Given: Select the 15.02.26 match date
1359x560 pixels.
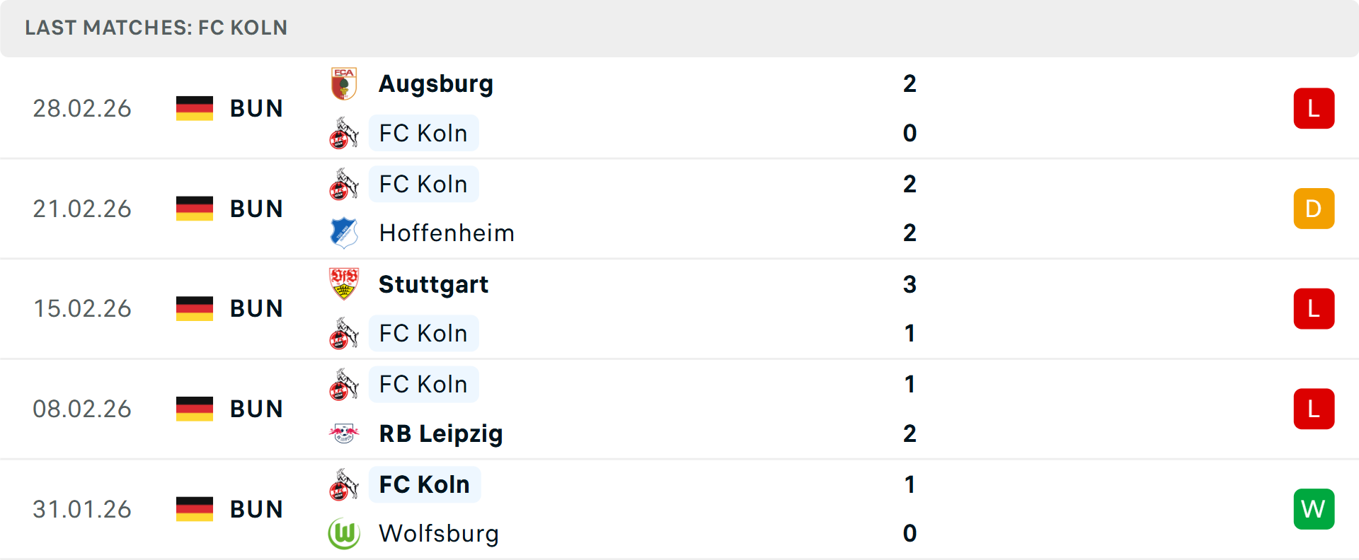Looking at the screenshot, I should click(x=82, y=309).
